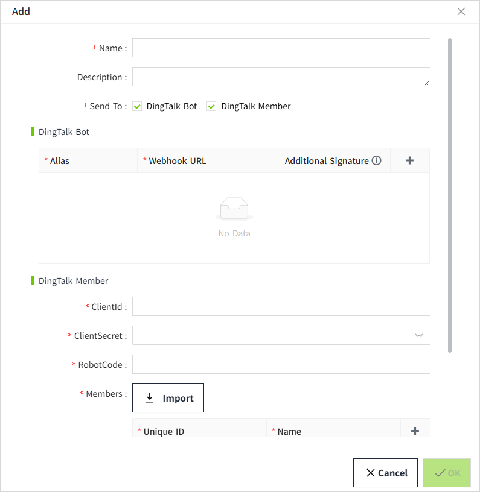Click the Additional Signature info icon

[x=377, y=161]
